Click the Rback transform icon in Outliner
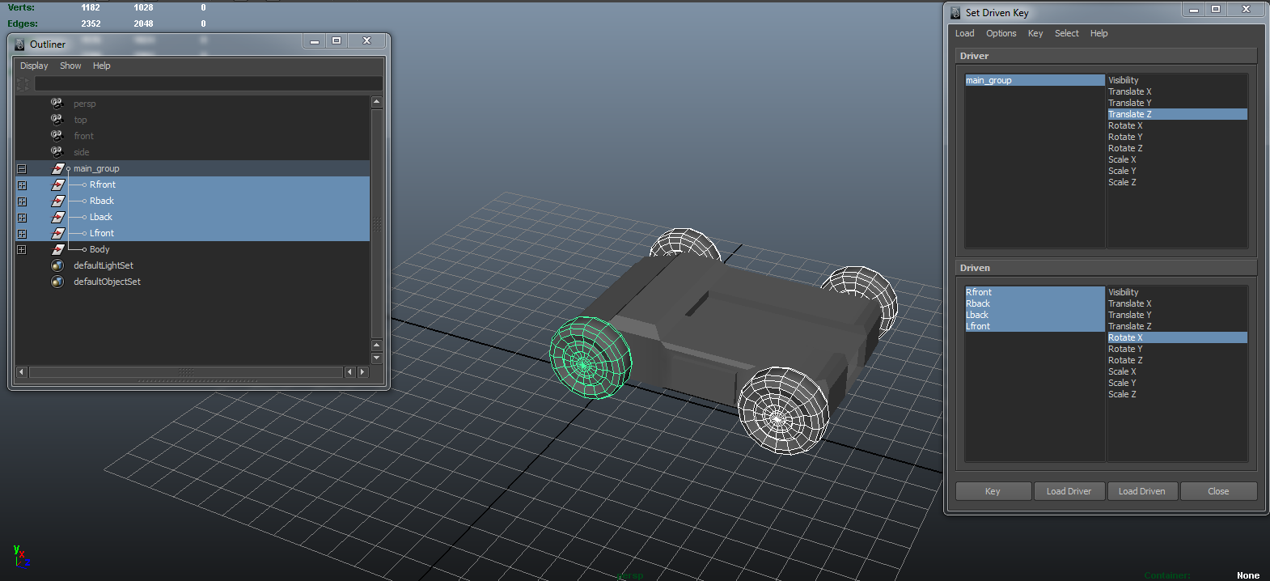Viewport: 1270px width, 581px height. point(57,201)
